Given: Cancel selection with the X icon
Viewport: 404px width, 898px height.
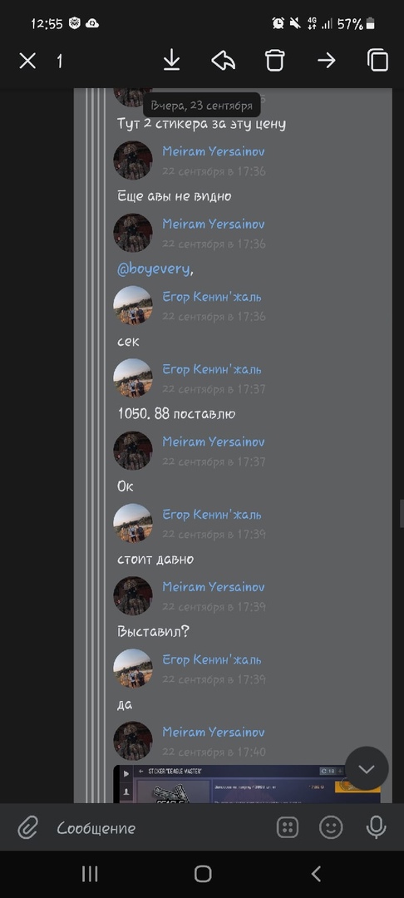Looking at the screenshot, I should (27, 61).
